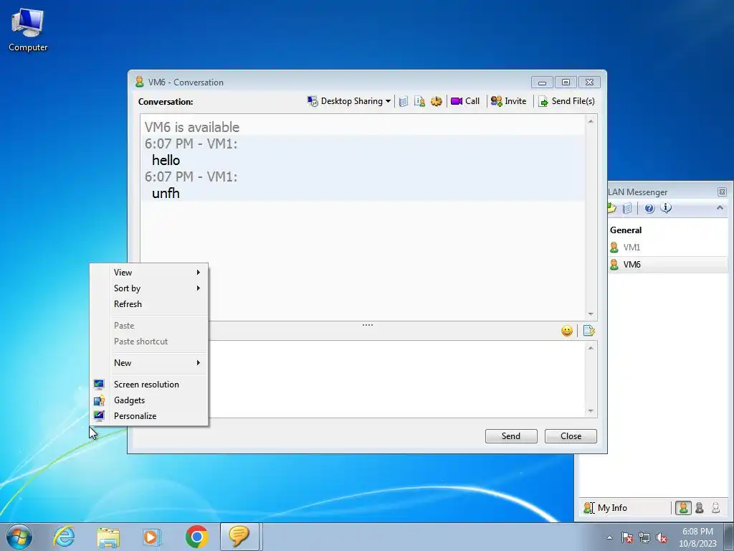Click Send File(s) in toolbar
This screenshot has width=734, height=551.
click(566, 101)
